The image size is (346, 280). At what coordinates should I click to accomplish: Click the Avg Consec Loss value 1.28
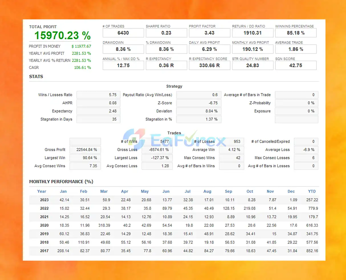click(157, 166)
